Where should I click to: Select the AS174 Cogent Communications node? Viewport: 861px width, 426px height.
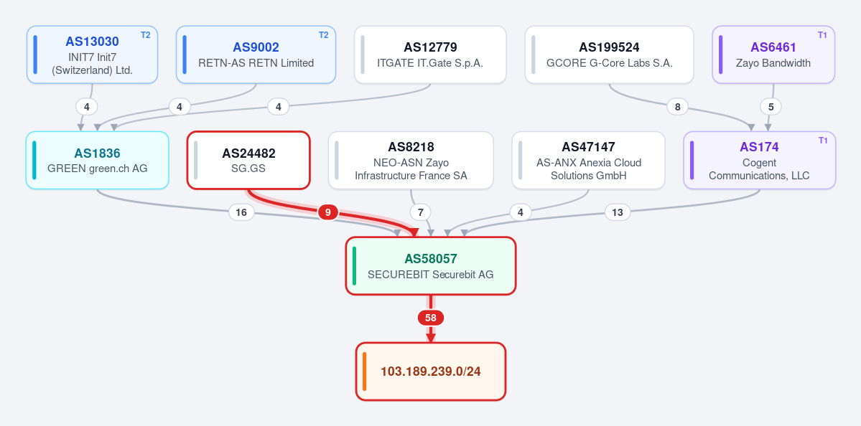760,160
